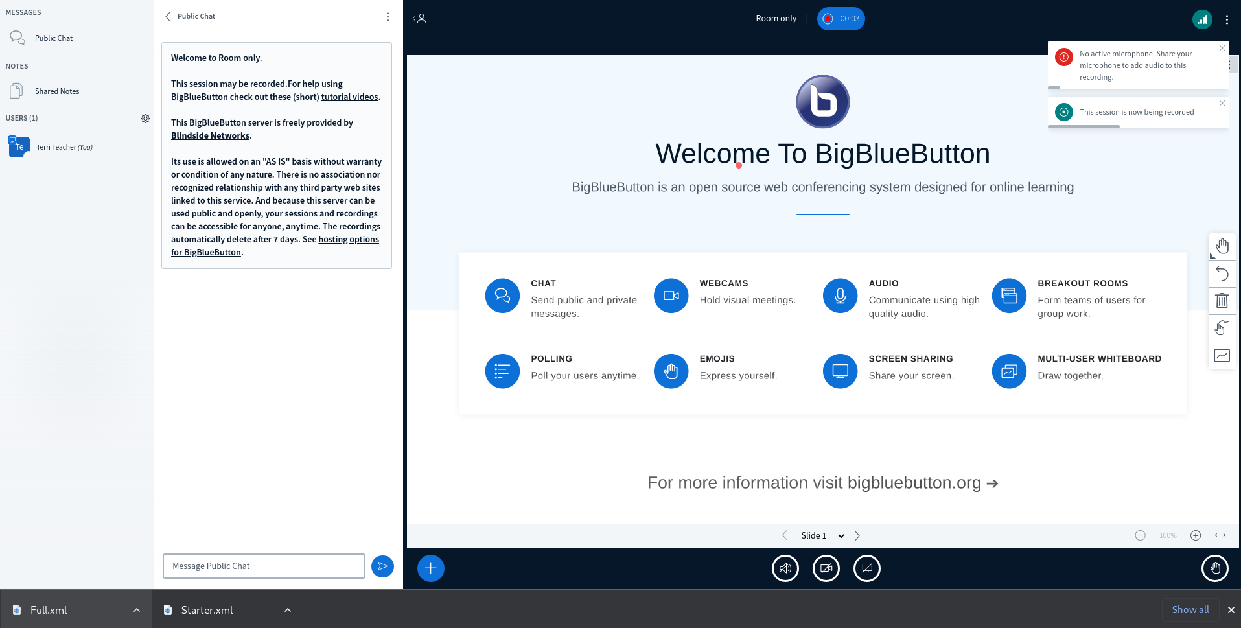The image size is (1241, 628).
Task: Toggle palm rejection tool
Action: tap(1222, 328)
